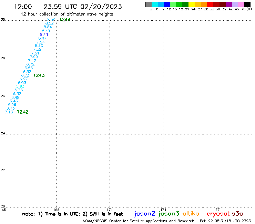Screen dimensions: 255x224
Task: Click the wave height value 8.50
Action: (51, 19)
